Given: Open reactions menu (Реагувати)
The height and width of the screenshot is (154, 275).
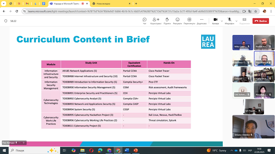Looking at the screenshot, I should pos(178,20).
